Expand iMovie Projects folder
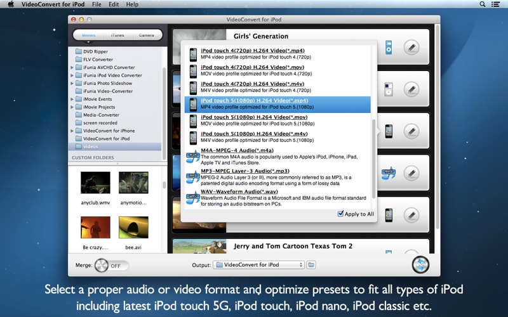Image resolution: width=508 pixels, height=317 pixels. 72,107
